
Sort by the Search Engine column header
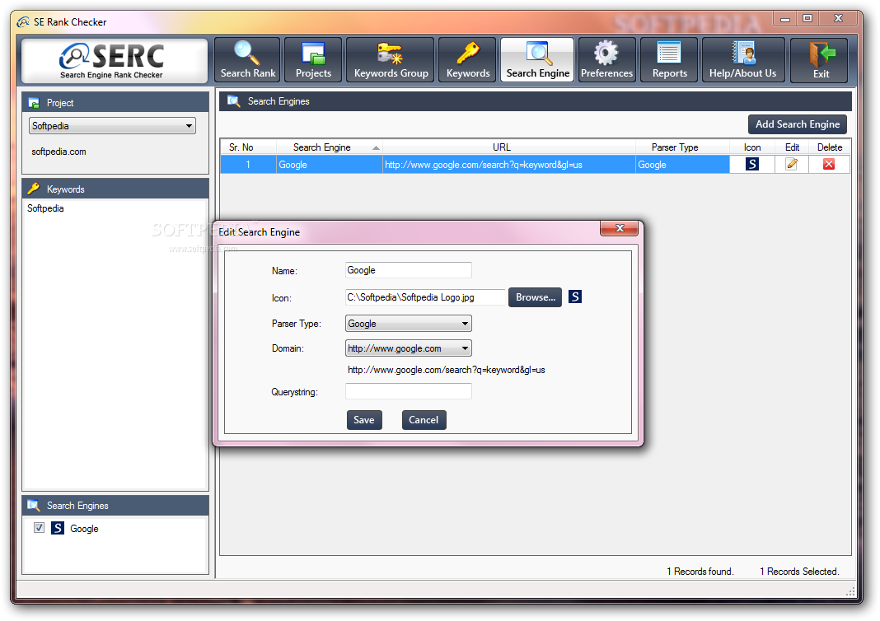click(x=330, y=147)
